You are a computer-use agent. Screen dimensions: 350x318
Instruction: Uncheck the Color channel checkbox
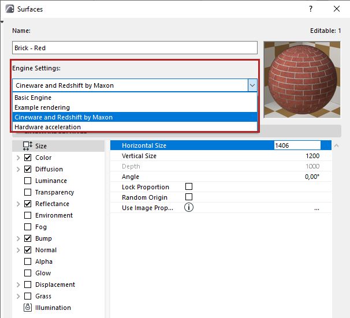[28, 158]
